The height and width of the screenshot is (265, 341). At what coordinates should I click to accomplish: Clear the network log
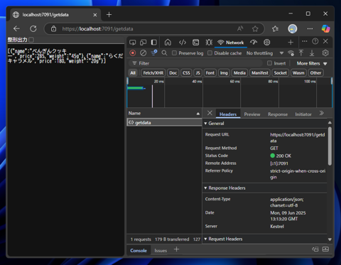pos(143,53)
